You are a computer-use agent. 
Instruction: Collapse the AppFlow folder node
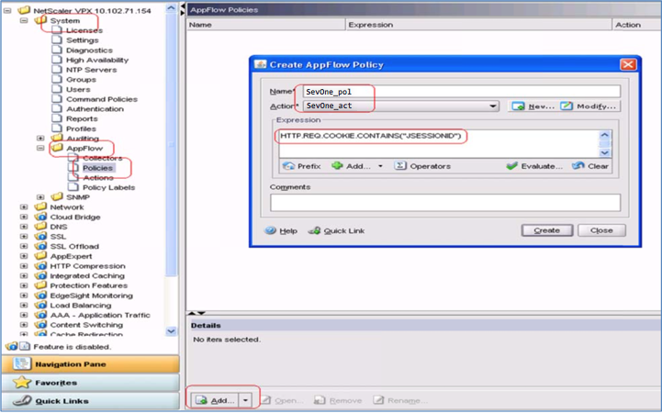point(40,148)
